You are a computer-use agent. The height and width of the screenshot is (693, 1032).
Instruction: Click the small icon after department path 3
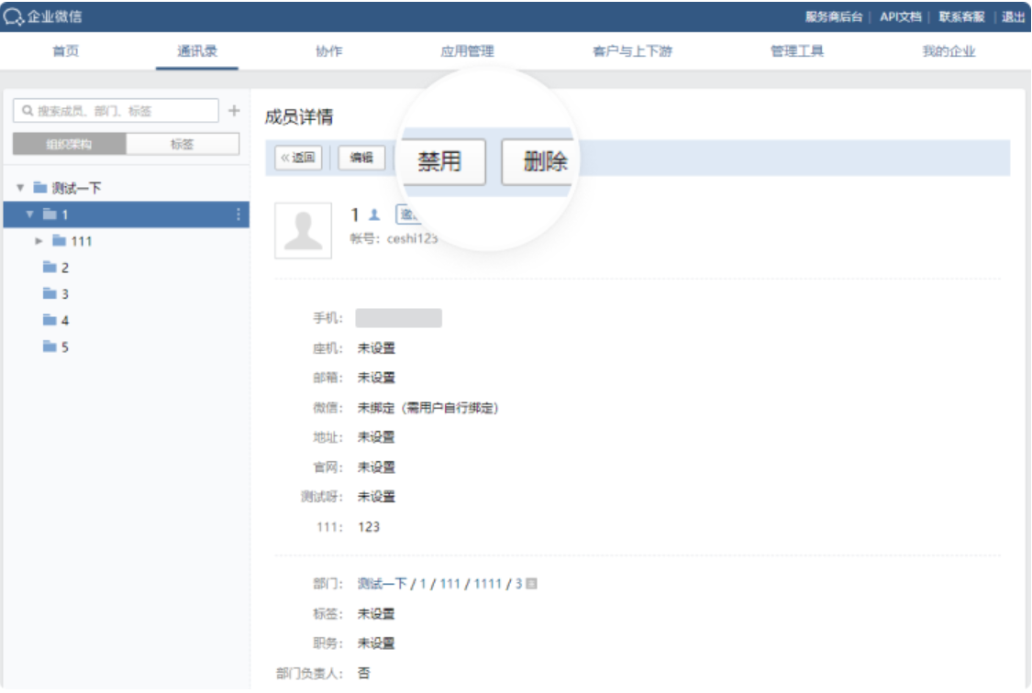[531, 584]
